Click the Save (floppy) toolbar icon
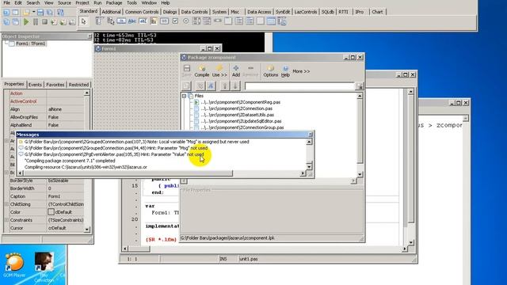Screen dimensions: 507x285 click(40, 13)
